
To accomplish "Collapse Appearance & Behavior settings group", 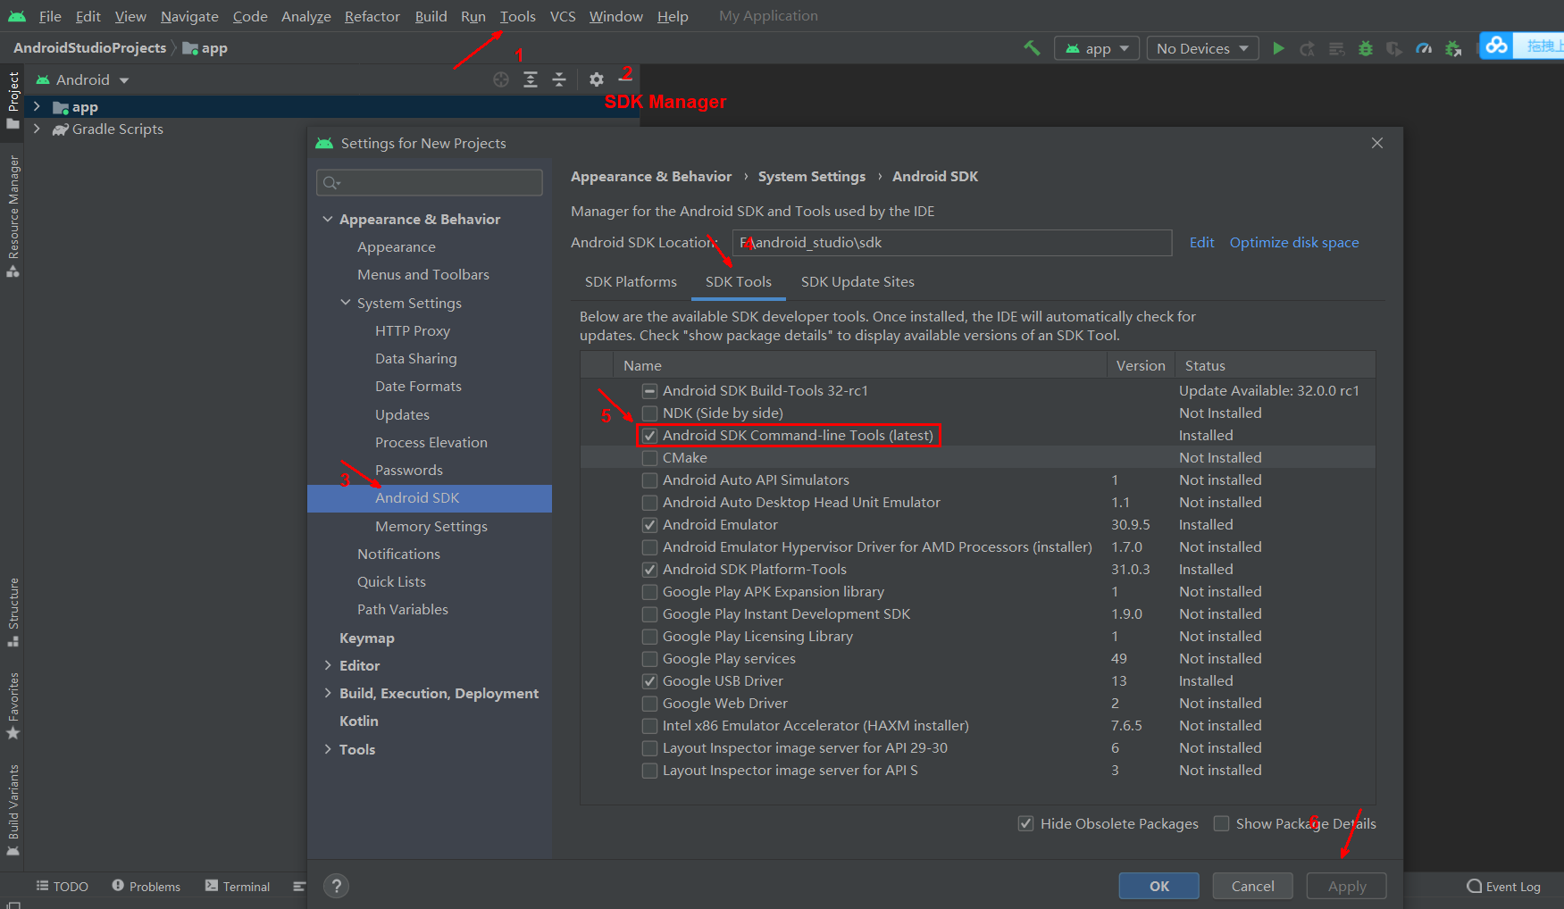I will (x=328, y=220).
